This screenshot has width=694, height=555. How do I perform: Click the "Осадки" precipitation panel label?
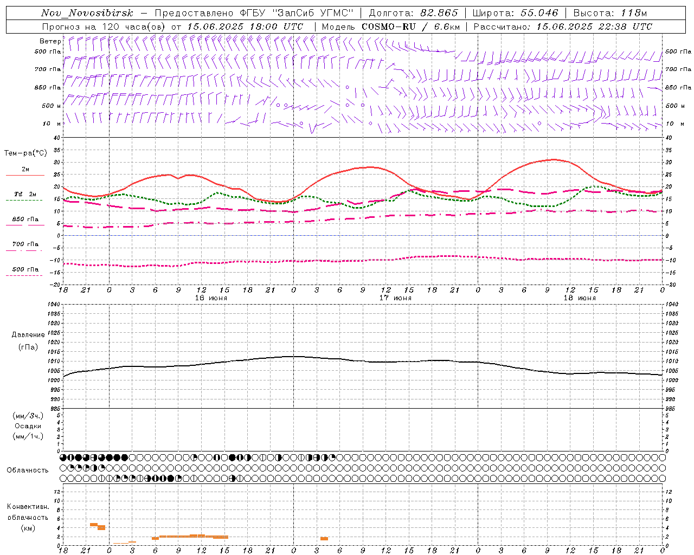28,426
